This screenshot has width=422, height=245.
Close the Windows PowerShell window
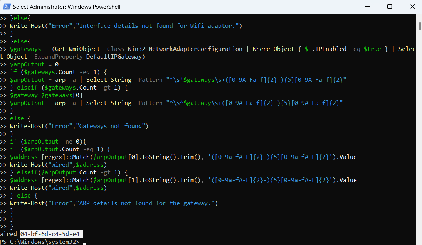pyautogui.click(x=412, y=7)
